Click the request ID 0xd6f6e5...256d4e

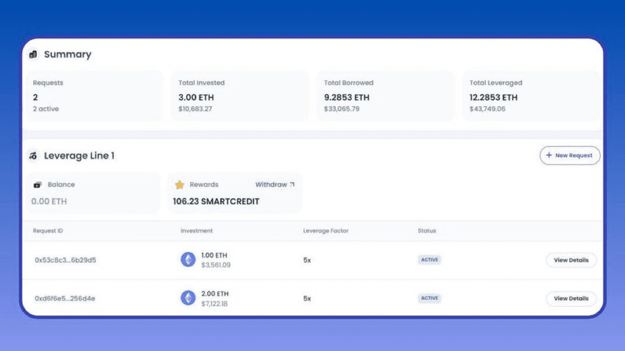tap(65, 299)
